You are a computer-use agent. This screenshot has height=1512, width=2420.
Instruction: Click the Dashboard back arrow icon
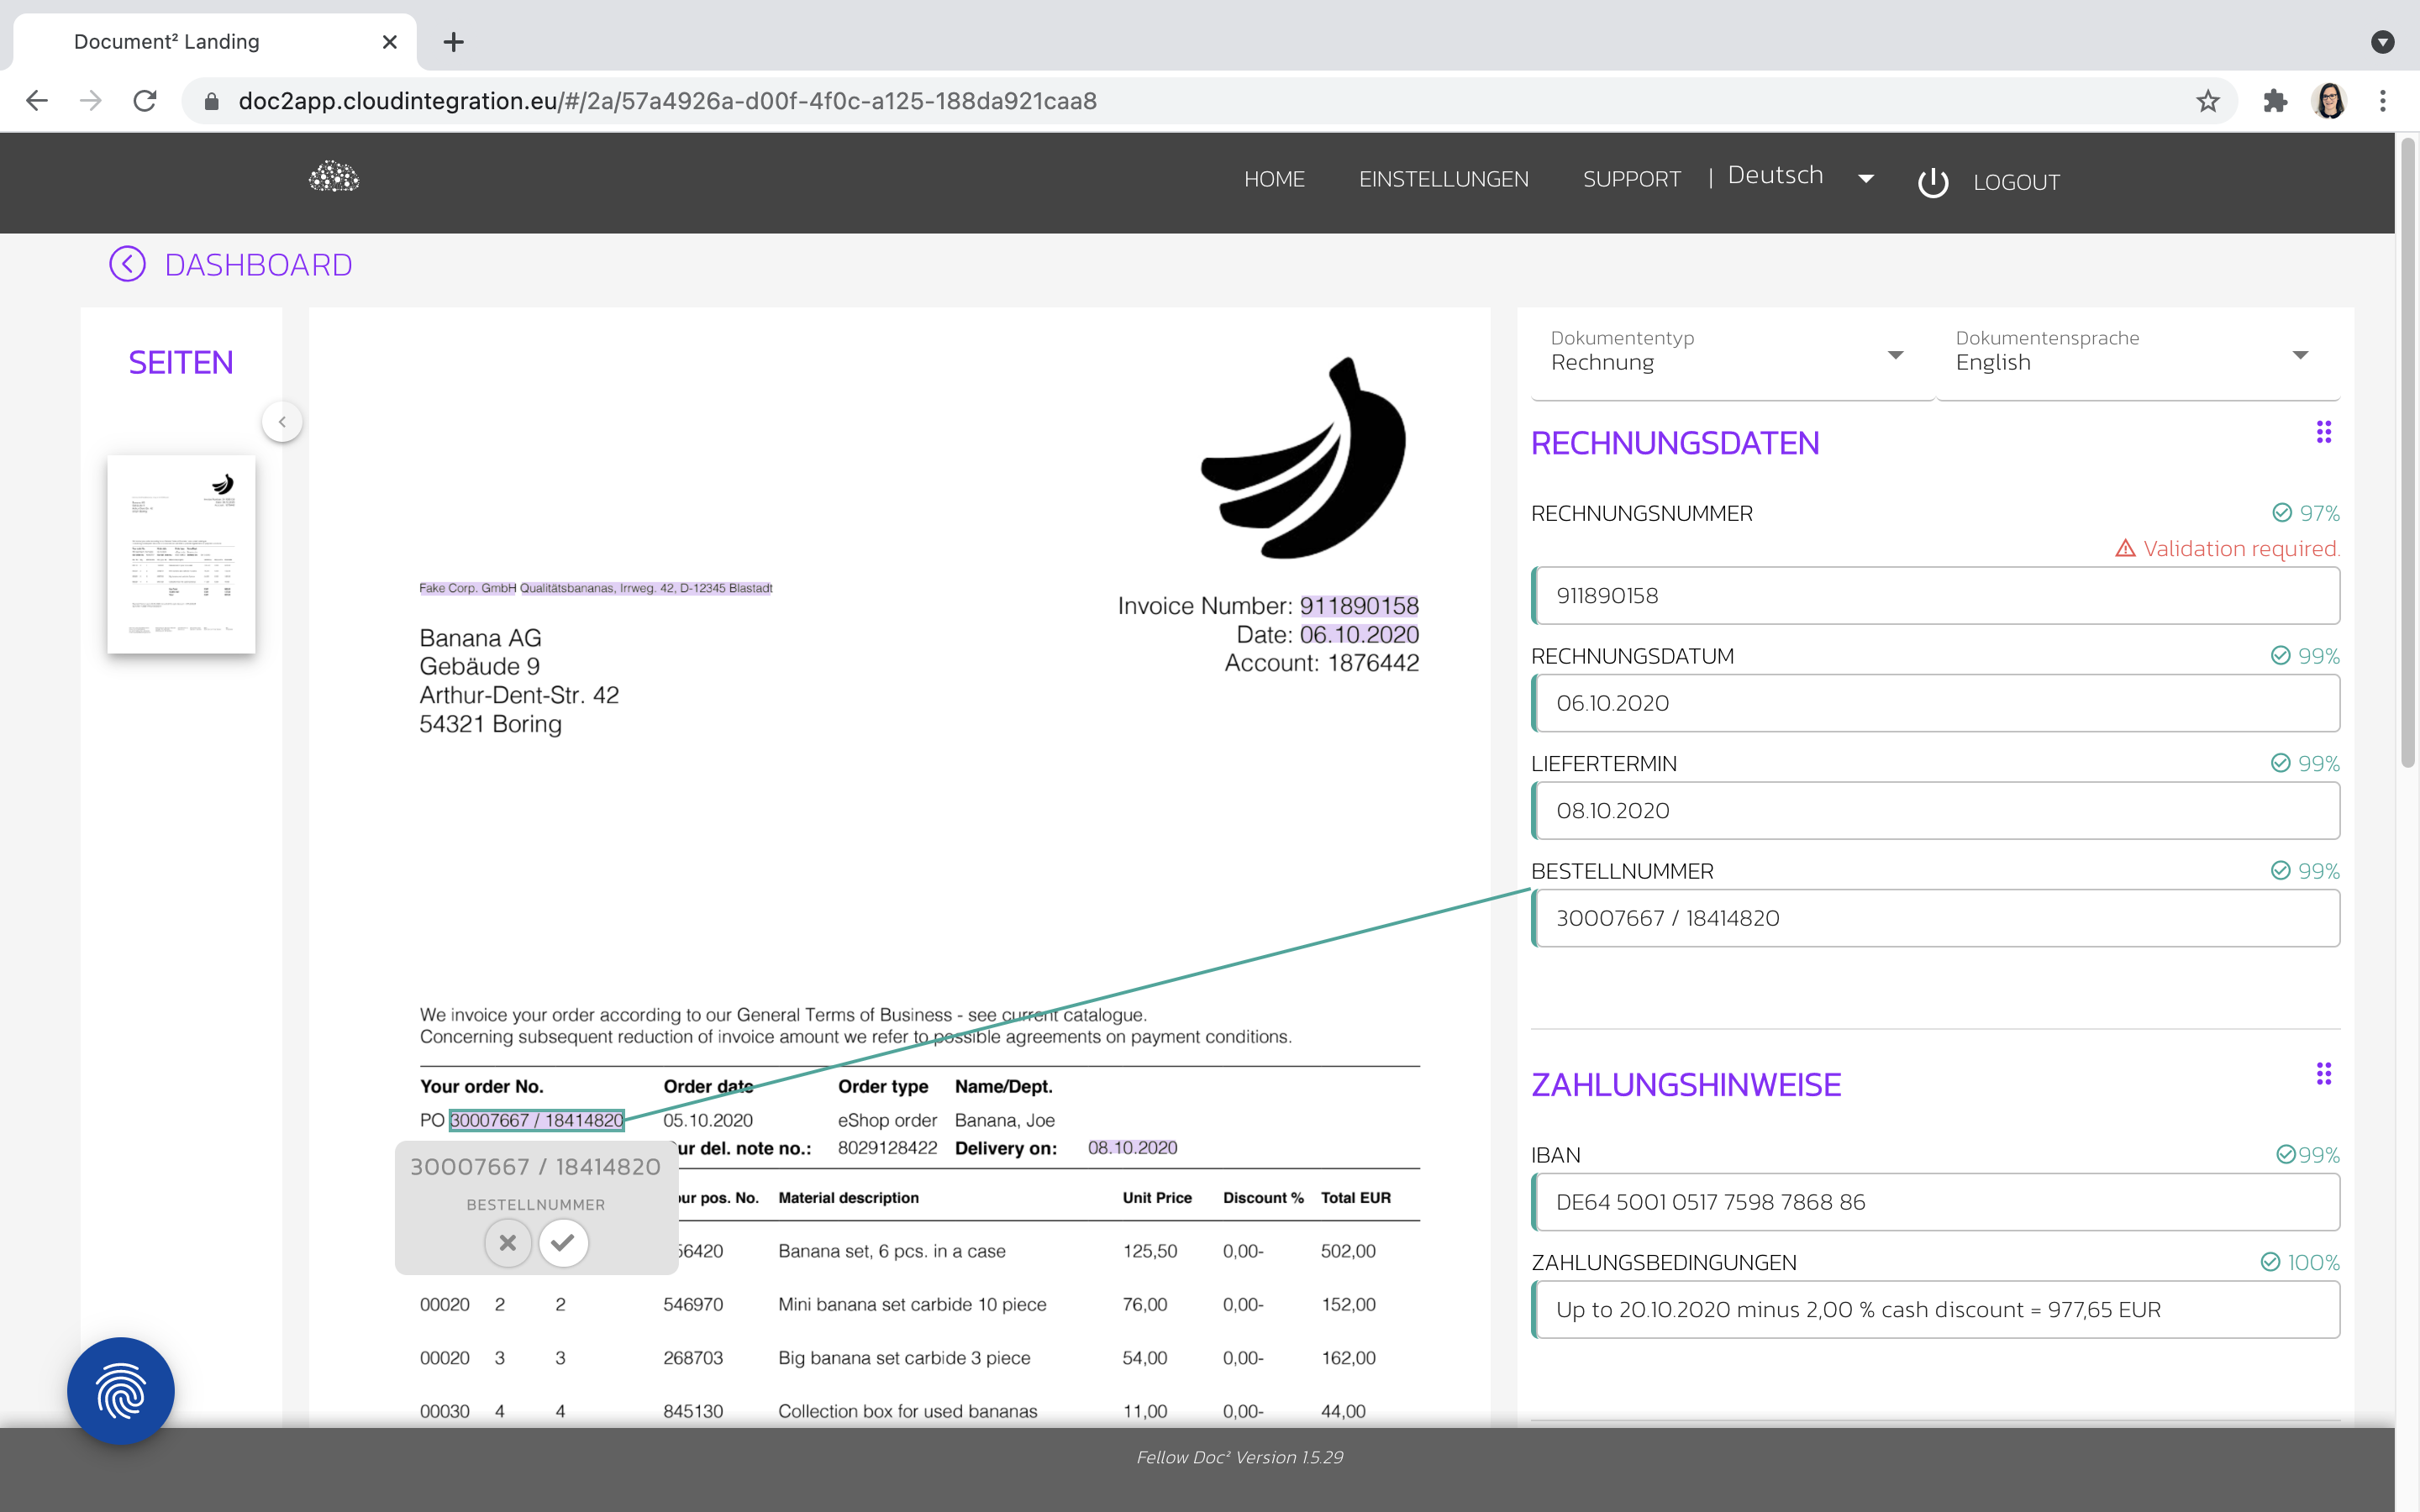click(x=127, y=265)
